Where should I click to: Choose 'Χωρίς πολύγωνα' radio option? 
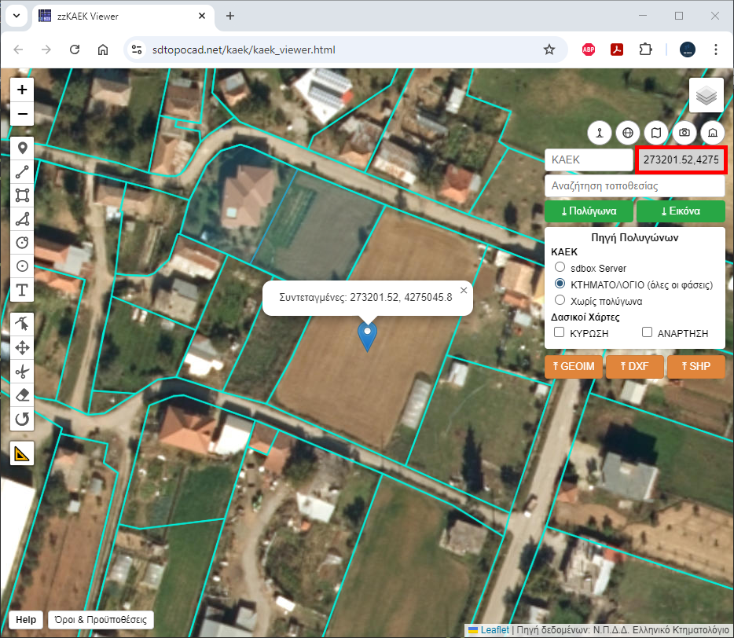coord(560,300)
